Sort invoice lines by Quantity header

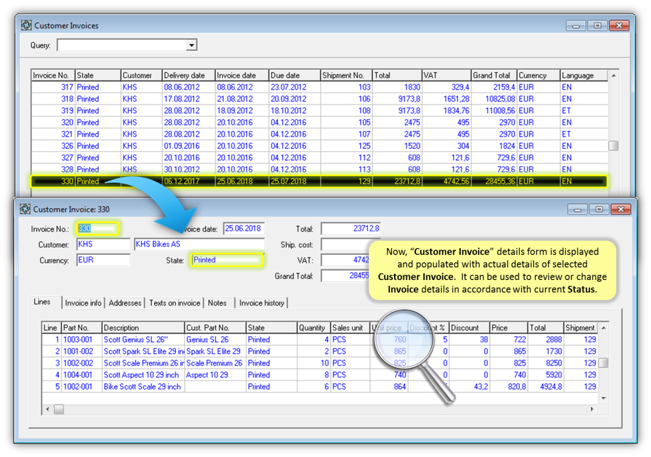click(314, 328)
